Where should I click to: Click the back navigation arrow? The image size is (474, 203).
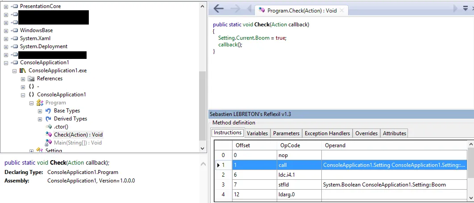coord(218,9)
